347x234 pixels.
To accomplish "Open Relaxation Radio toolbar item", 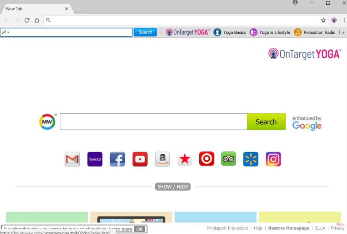I will coord(314,32).
